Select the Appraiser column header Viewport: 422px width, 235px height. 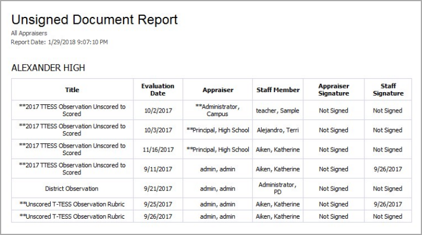[218, 90]
